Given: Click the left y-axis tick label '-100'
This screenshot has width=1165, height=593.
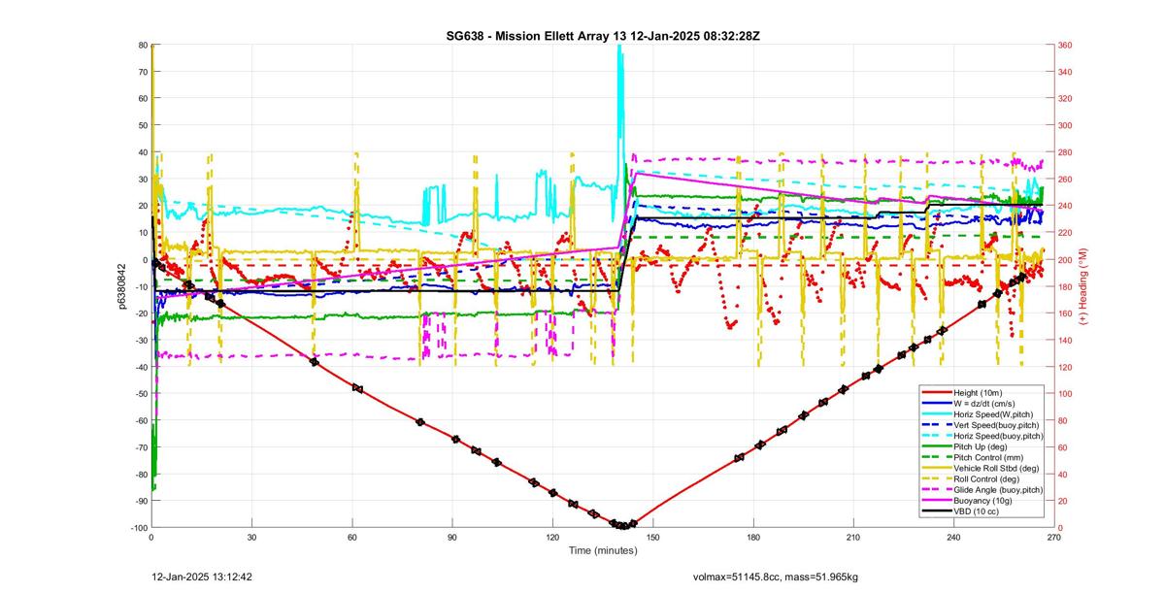Looking at the screenshot, I should (137, 527).
